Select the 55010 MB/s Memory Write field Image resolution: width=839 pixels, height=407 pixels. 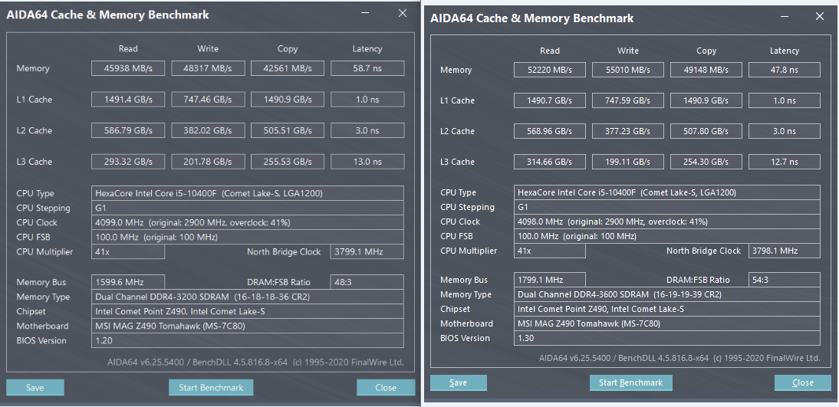tap(628, 70)
